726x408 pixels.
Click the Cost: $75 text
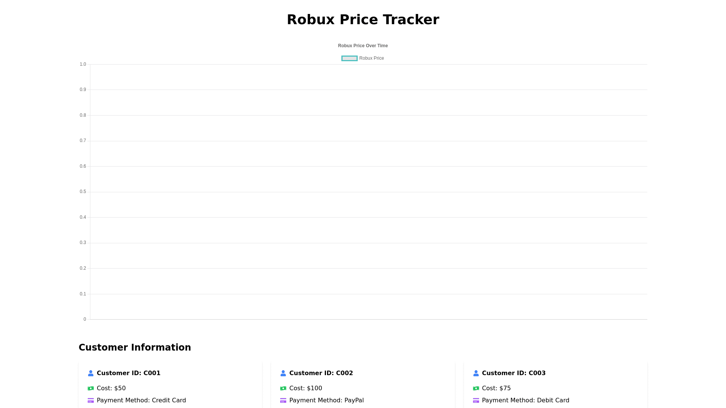coord(496,388)
